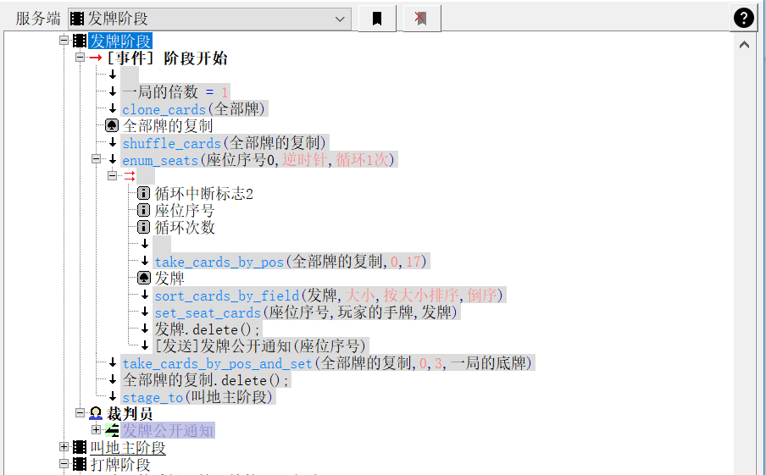
Task: Click the card icon beside 发牌
Action: pos(143,279)
